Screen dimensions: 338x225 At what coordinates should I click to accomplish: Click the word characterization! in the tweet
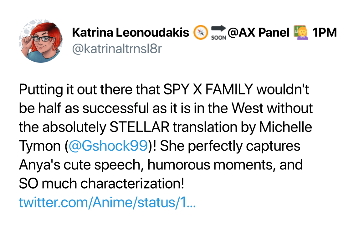coord(132,184)
